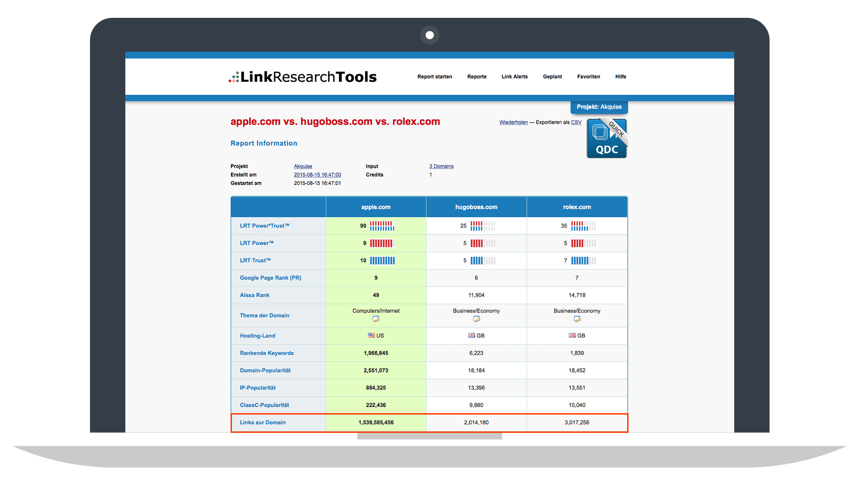Select the 13,396 IP popularity value

(476, 388)
